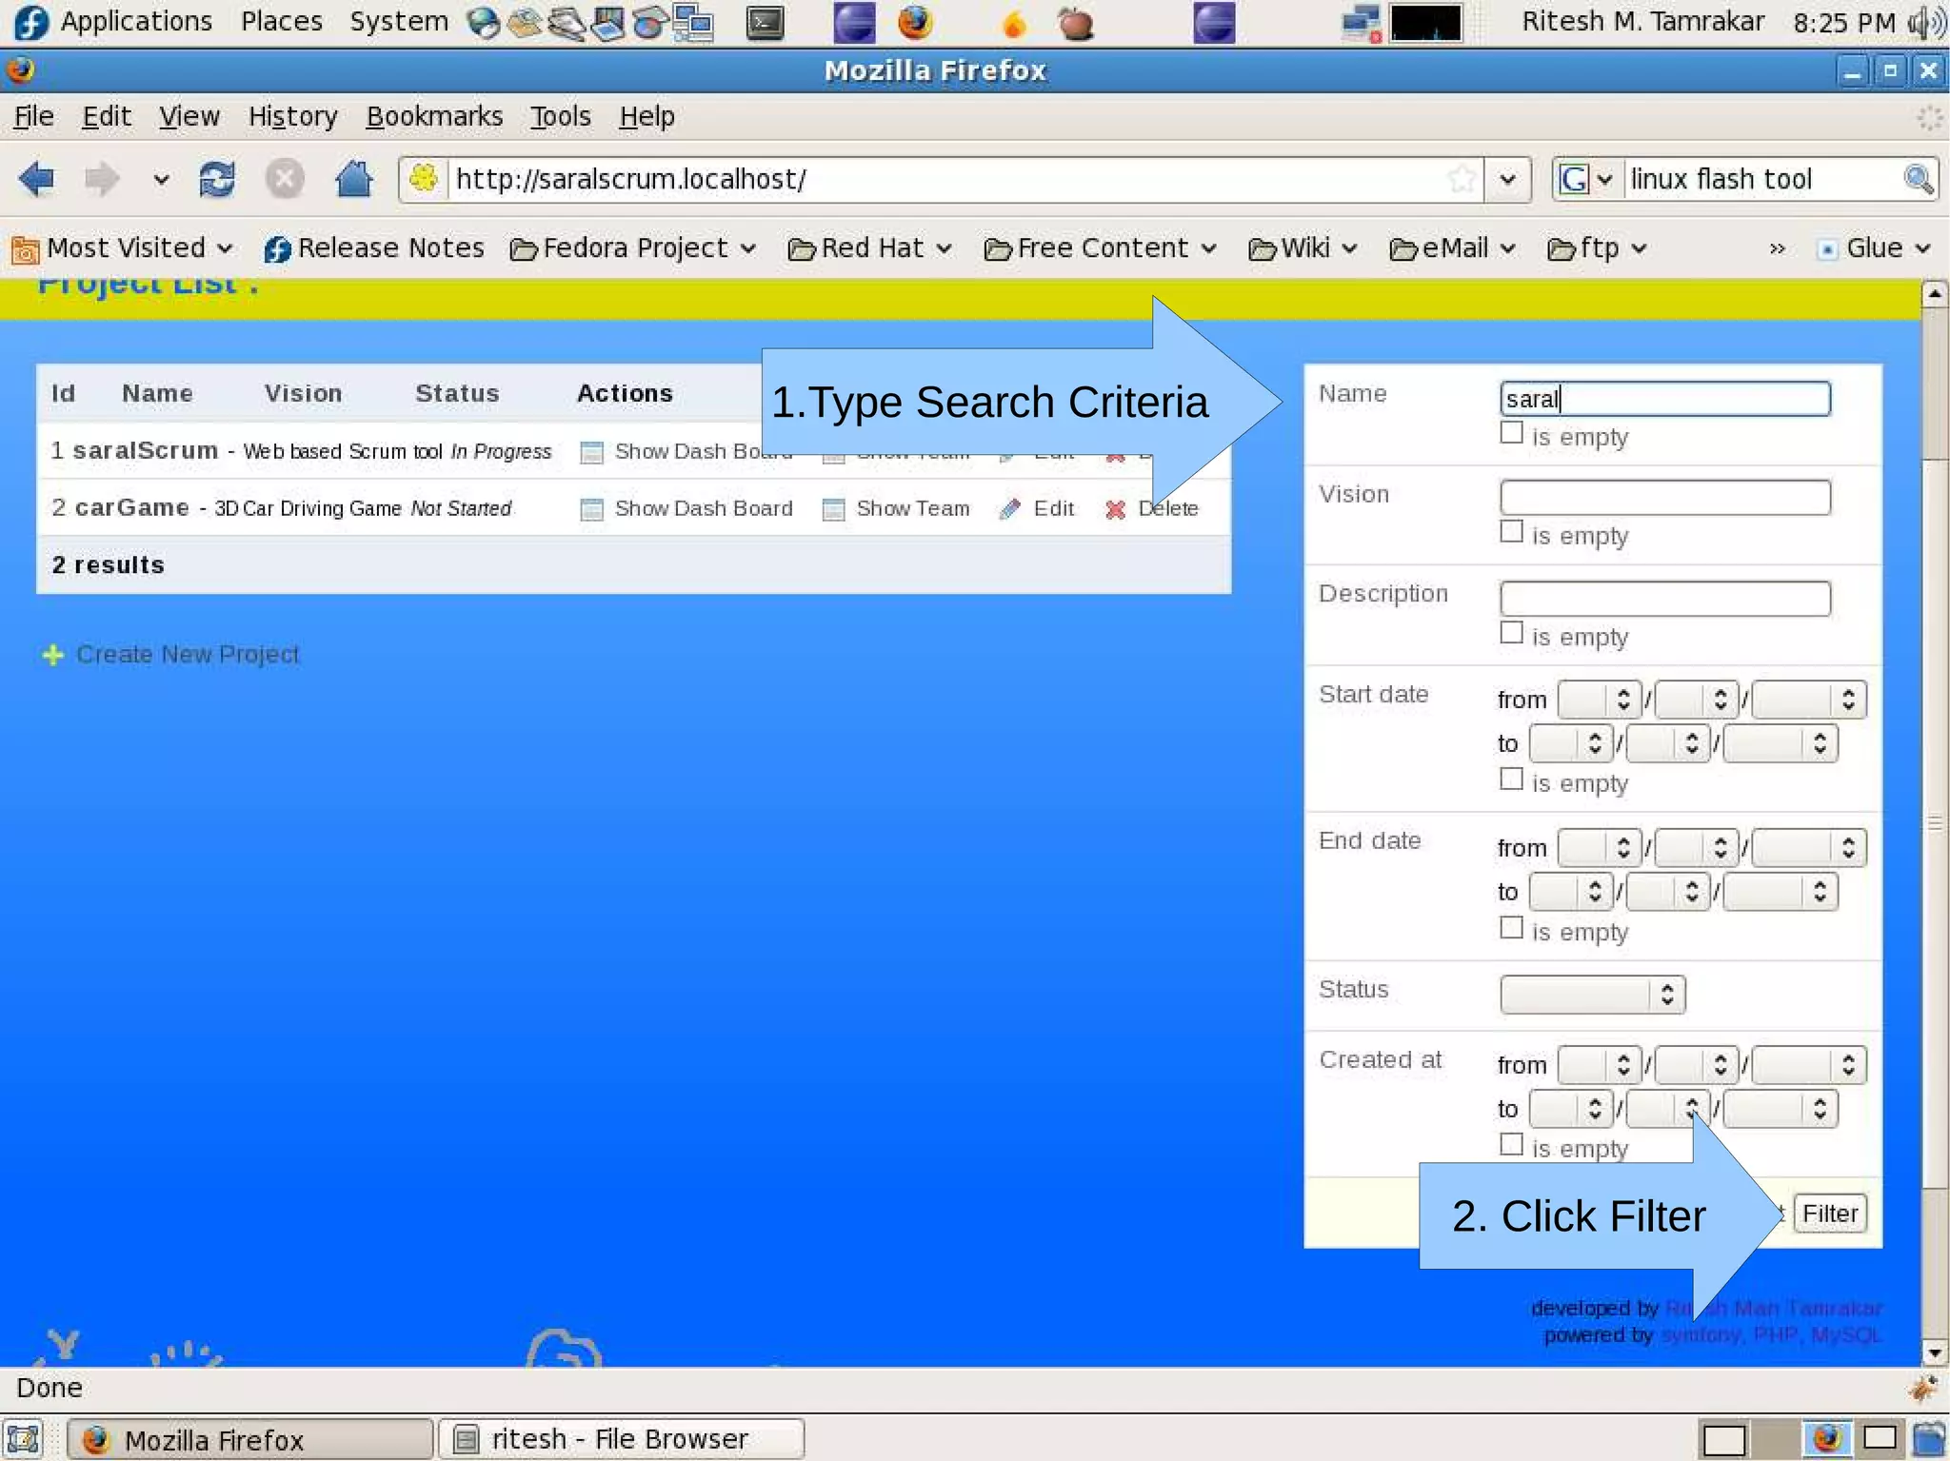
Task: Check 'is empty' under Vision
Action: click(x=1511, y=532)
